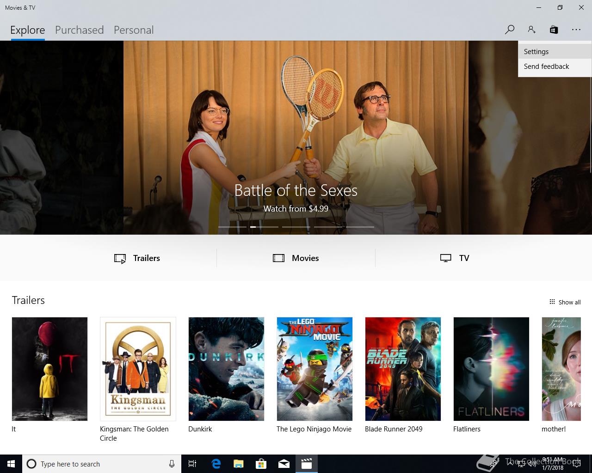The height and width of the screenshot is (473, 592).
Task: Click Movies & TV taskbar icon
Action: [307, 464]
